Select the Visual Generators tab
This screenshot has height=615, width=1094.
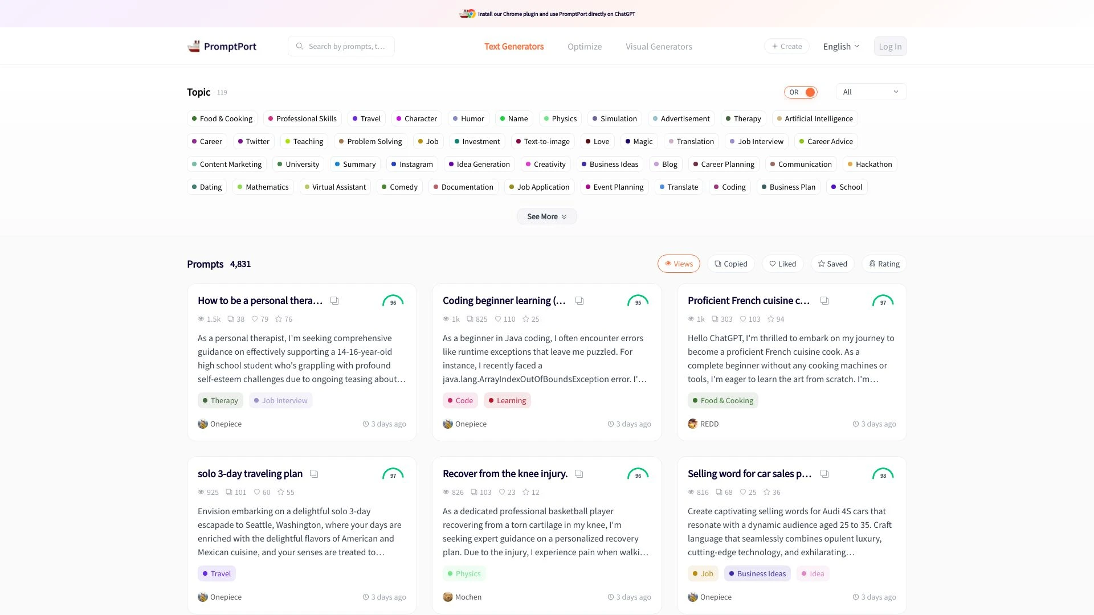point(658,47)
